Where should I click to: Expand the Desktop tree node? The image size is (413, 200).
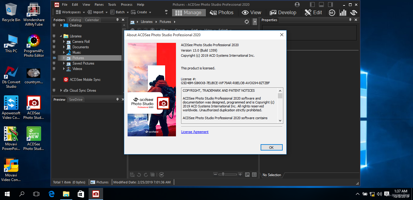pos(61,25)
